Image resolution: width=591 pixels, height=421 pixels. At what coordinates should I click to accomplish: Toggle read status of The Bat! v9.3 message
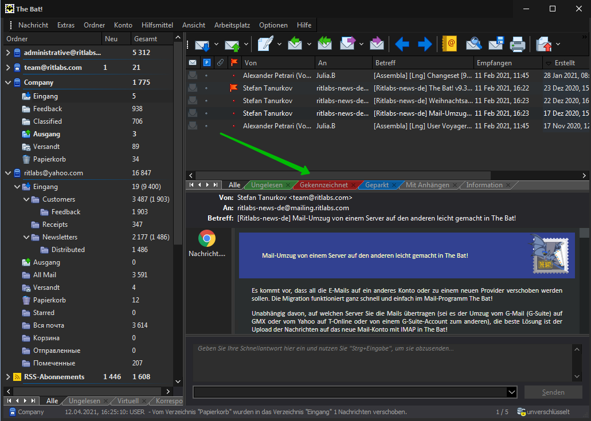click(193, 88)
